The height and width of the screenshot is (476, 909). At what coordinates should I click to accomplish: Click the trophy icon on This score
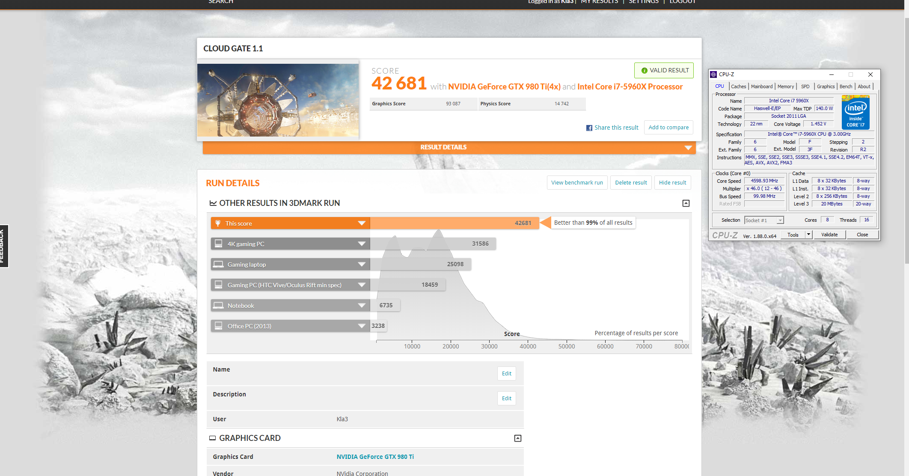pyautogui.click(x=218, y=223)
